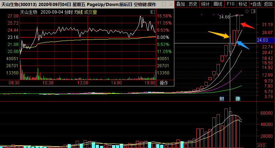Click the X10 volume scale label
Image resolution: width=275 pixels, height=148 pixels.
(x=261, y=146)
